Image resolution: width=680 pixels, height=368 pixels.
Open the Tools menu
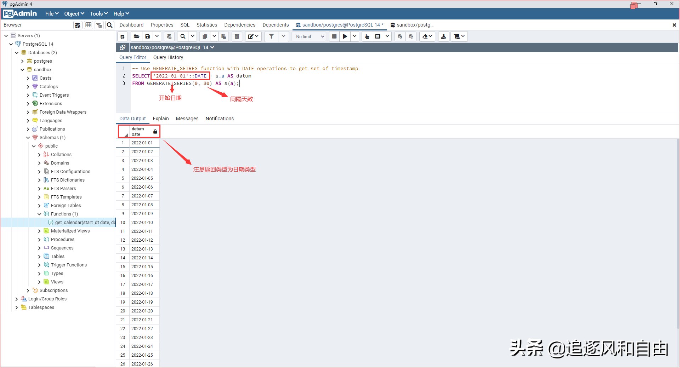point(99,14)
